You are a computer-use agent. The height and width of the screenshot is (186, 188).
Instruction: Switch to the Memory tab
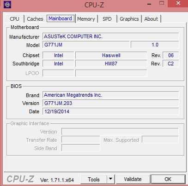click(x=86, y=19)
